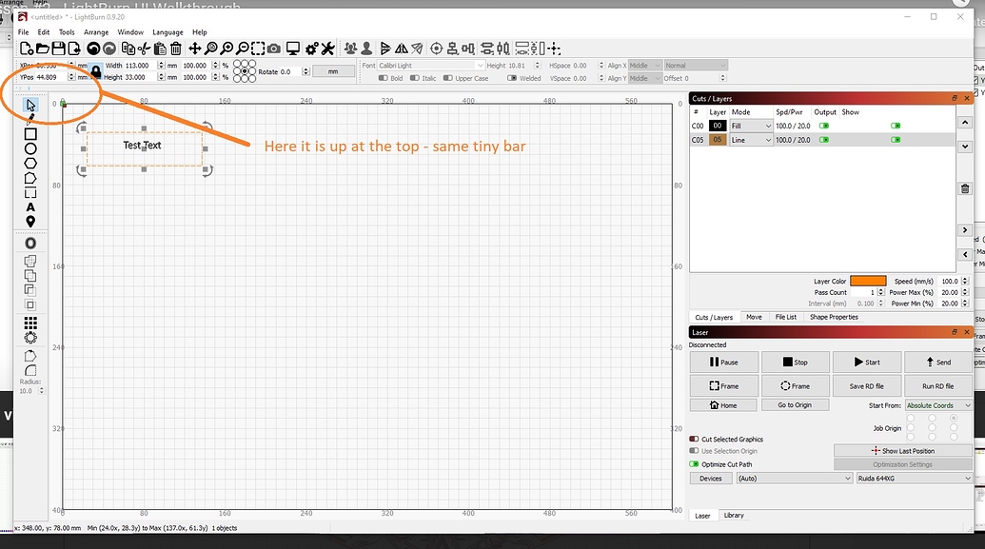Open Device Settings via the wrench icon
The width and height of the screenshot is (985, 549).
pos(328,48)
